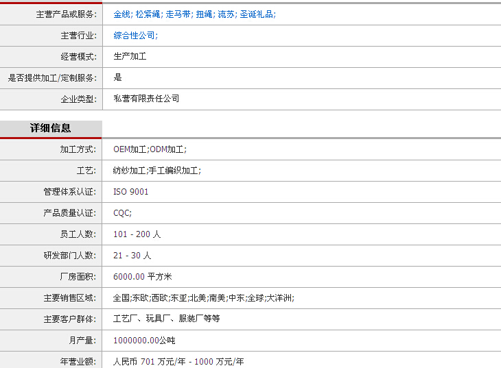Select the 1000000.00公吨 monthly output value
Viewport: 501px width, 368px height.
point(144,340)
